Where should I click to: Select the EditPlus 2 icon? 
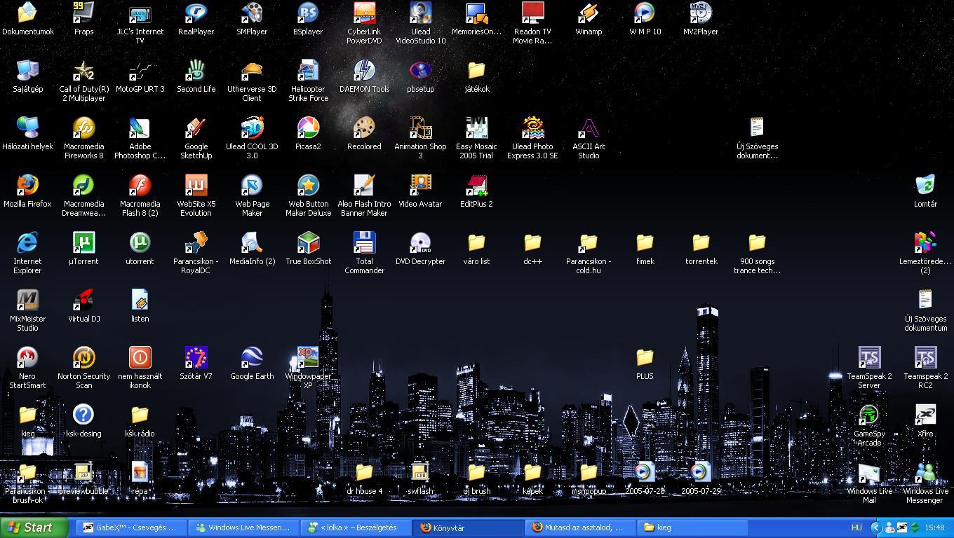pos(476,191)
